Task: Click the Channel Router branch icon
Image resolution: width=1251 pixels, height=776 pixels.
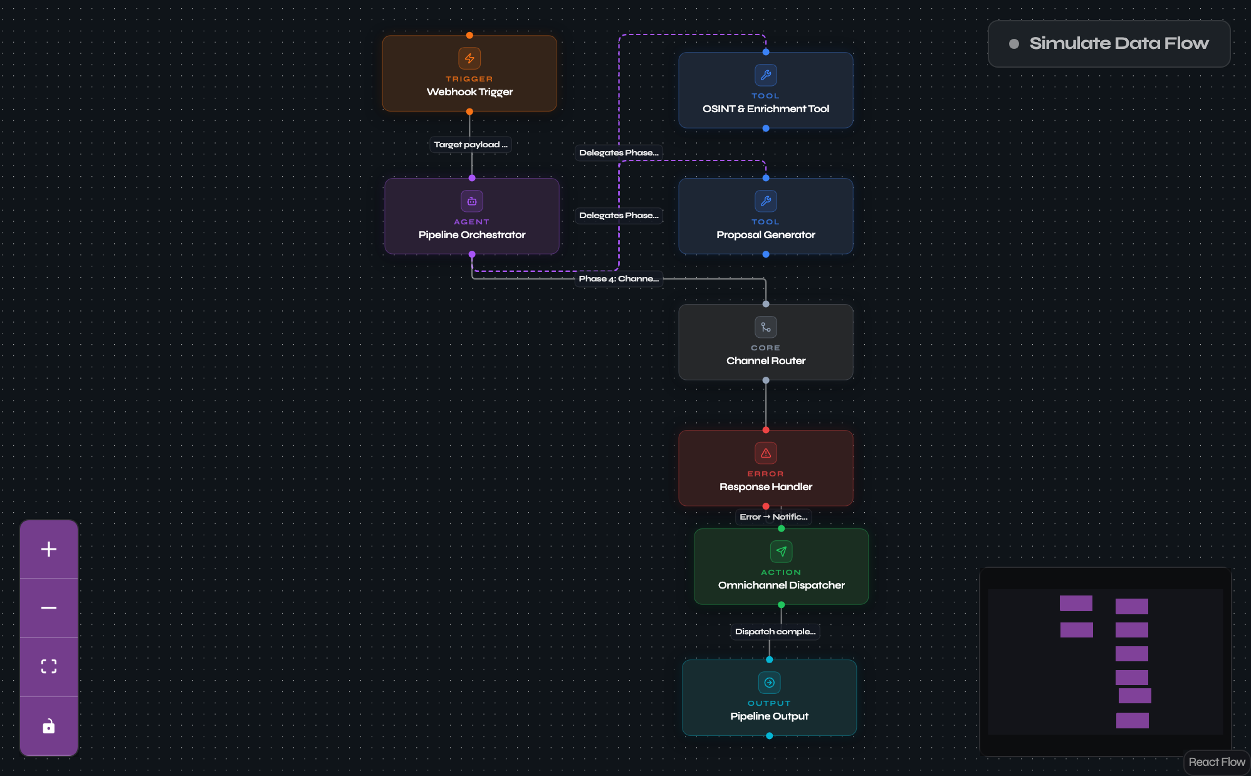Action: (765, 327)
